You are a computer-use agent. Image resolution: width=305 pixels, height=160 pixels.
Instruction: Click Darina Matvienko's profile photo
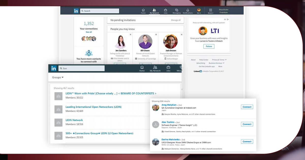[156, 142]
